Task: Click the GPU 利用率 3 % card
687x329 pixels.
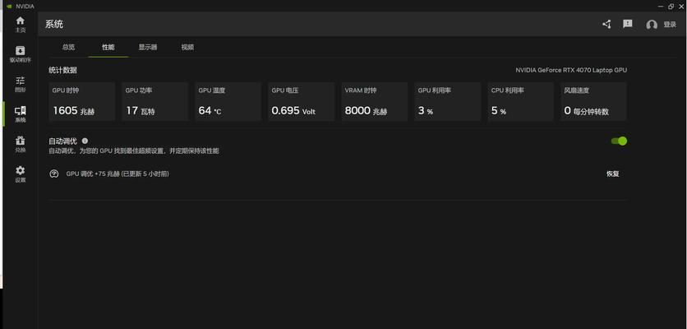Action: point(448,101)
